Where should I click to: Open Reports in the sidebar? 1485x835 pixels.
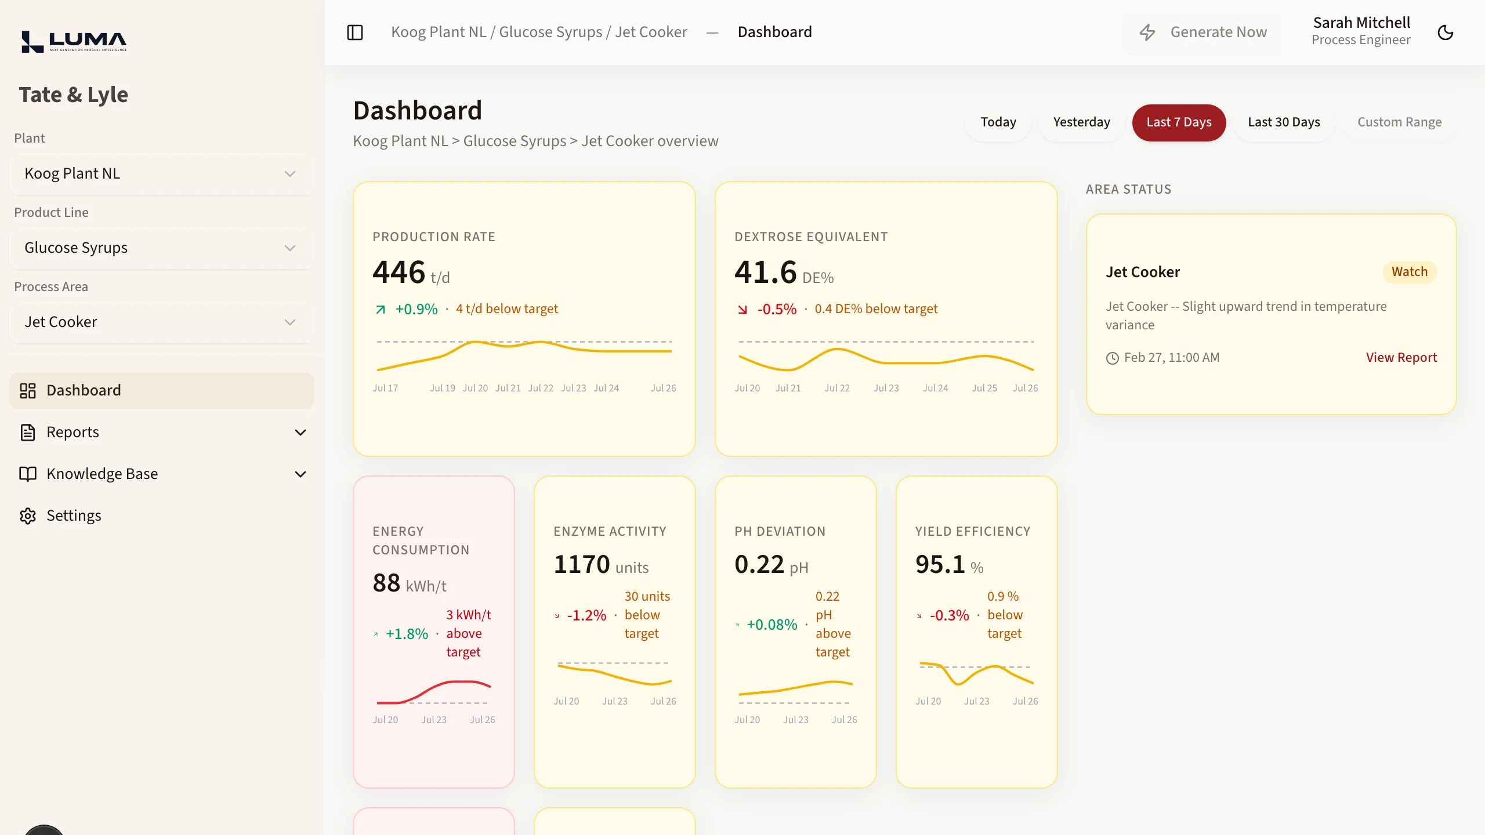[162, 433]
